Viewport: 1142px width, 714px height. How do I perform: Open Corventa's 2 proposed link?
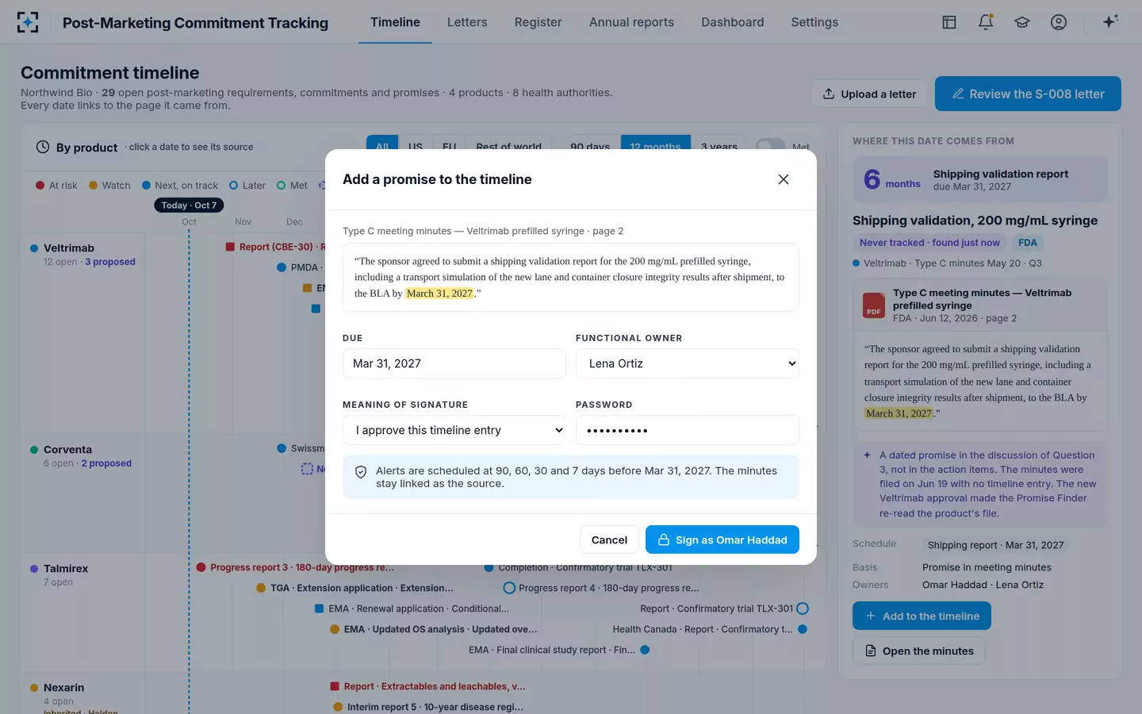coord(106,463)
